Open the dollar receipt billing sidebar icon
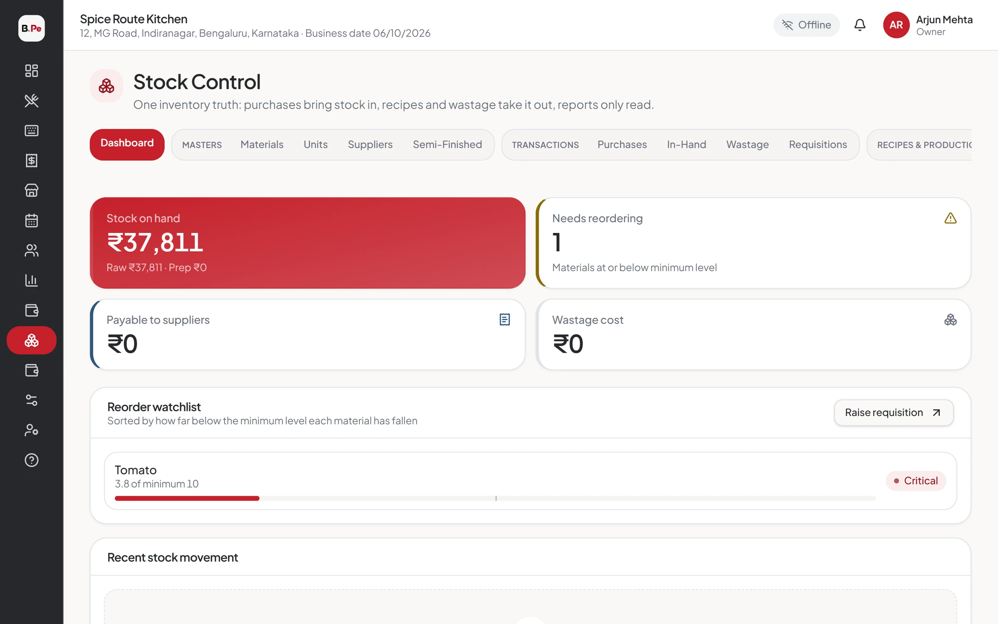This screenshot has height=624, width=998. 32,161
